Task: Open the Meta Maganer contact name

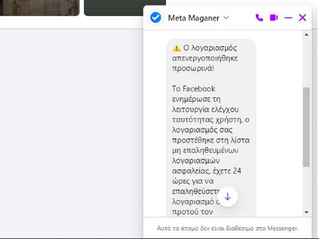Action: point(193,18)
